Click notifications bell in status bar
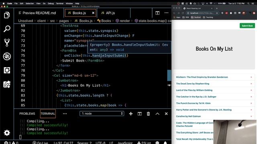 click(x=165, y=142)
